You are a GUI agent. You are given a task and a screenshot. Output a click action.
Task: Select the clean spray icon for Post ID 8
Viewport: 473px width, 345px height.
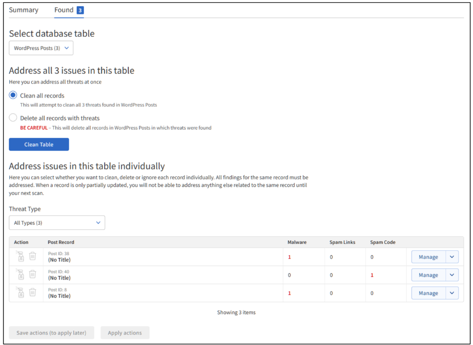(x=20, y=293)
